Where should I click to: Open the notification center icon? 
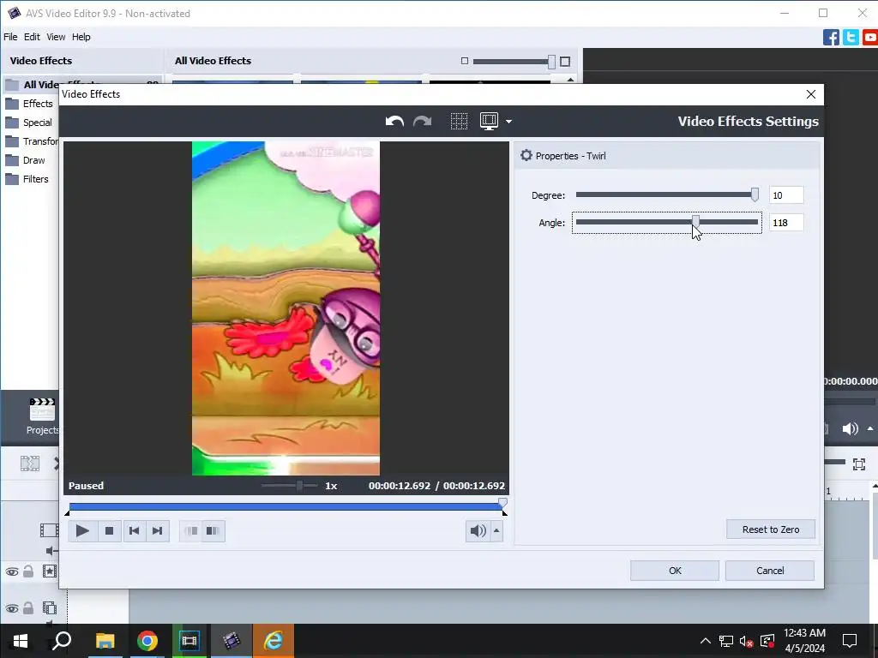pyautogui.click(x=850, y=641)
